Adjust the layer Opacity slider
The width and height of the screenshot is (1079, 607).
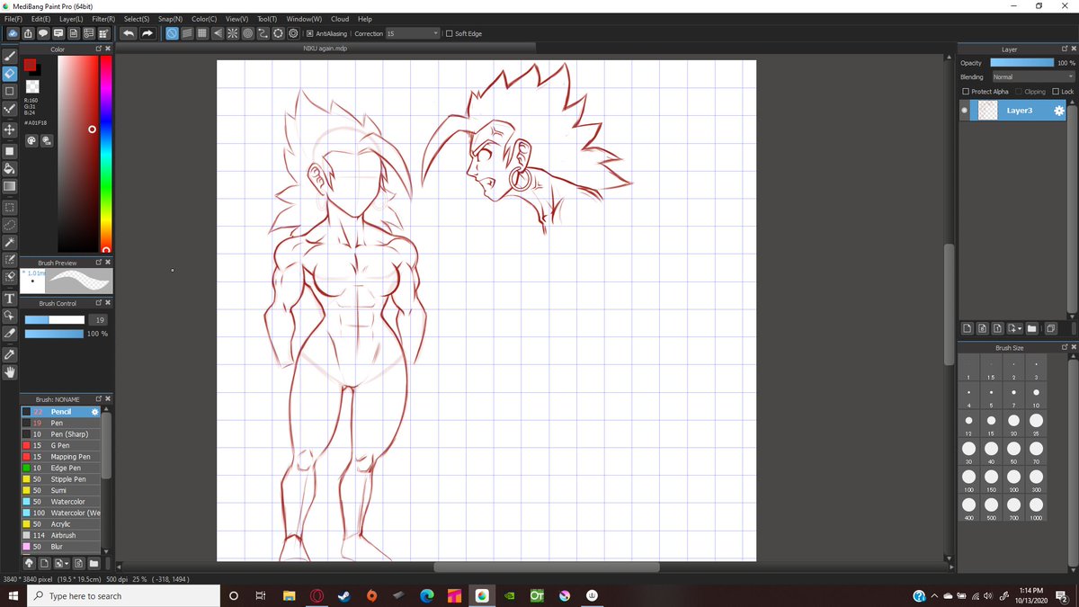point(1021,63)
